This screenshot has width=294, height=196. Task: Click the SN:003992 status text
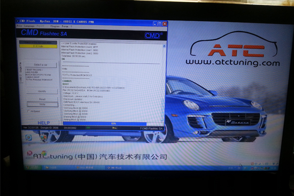pyautogui.click(x=70, y=128)
